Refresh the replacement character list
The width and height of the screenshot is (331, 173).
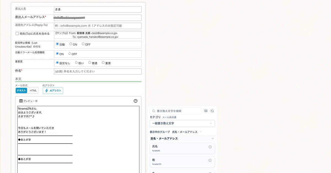click(x=212, y=111)
